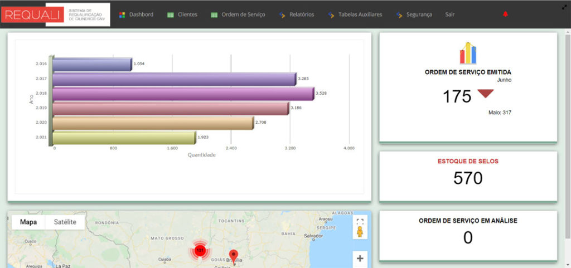Click the ORDEM DE SERVIÇO EM ANÁLISE heading
Screen dimensions: 571x268
tap(468, 221)
